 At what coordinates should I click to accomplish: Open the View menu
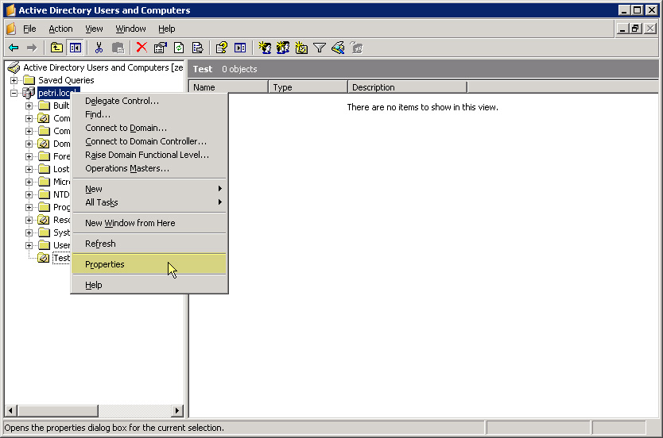pyautogui.click(x=94, y=29)
